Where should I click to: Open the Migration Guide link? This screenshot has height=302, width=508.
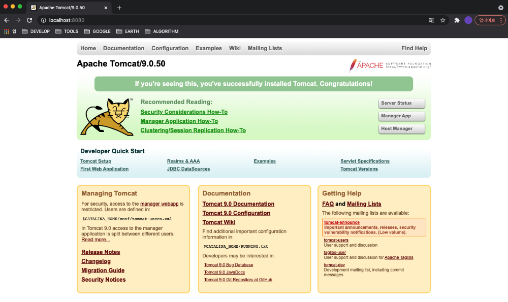click(x=103, y=271)
